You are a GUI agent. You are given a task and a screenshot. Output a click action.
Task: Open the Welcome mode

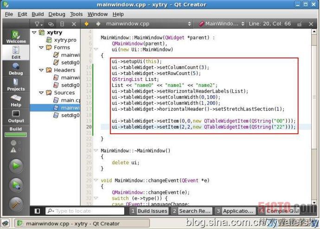[x=16, y=37]
